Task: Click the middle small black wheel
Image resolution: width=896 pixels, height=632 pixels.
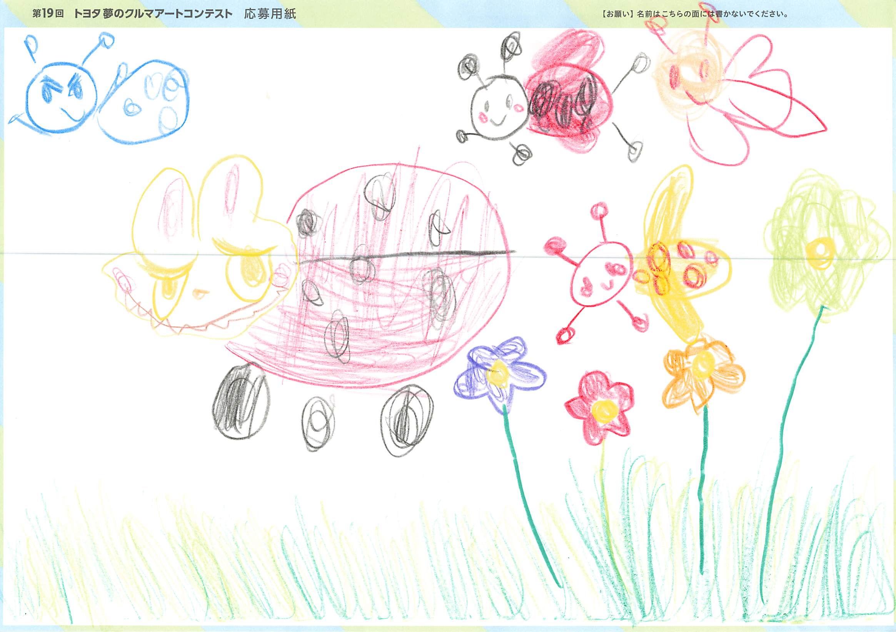Action: point(319,422)
